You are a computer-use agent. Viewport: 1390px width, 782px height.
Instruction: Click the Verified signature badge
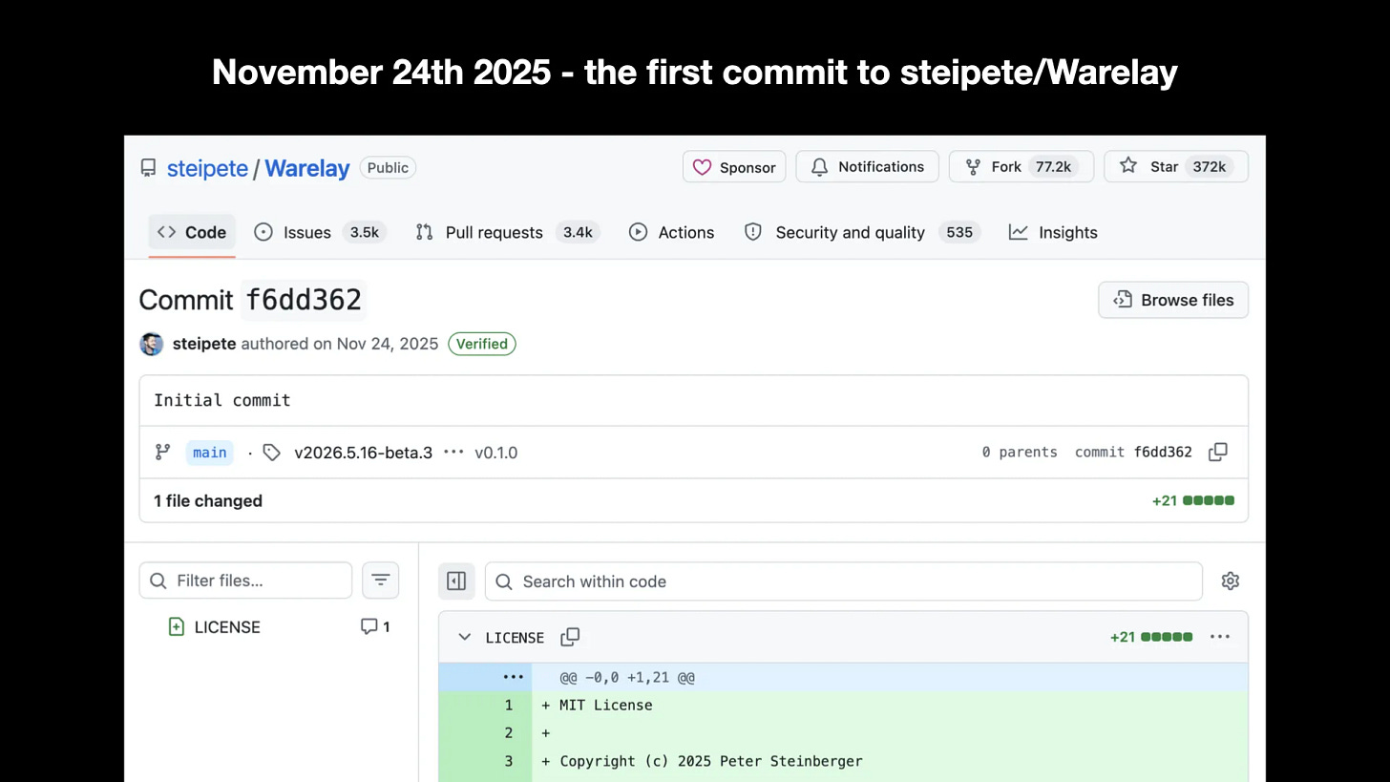click(x=482, y=344)
